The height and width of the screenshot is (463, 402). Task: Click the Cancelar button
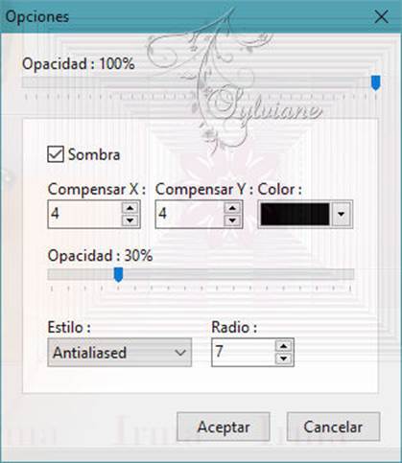point(333,427)
